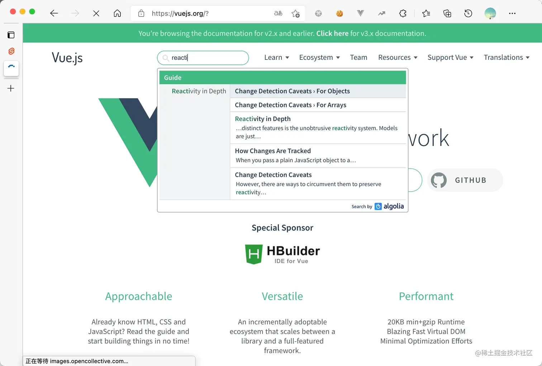Click the Special Sponsor heading

click(282, 228)
